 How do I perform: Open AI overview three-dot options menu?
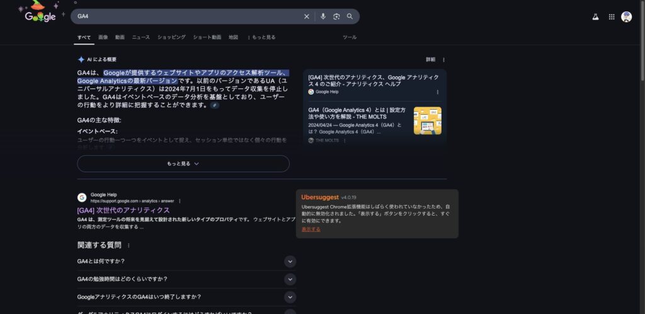pos(443,60)
